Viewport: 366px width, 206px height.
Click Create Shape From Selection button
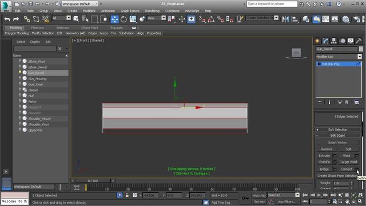click(x=337, y=176)
